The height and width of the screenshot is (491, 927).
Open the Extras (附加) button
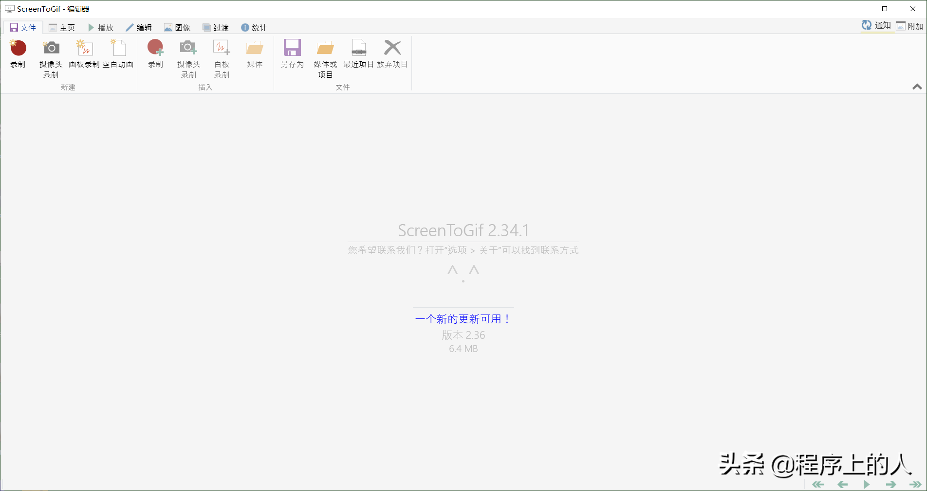click(x=909, y=26)
